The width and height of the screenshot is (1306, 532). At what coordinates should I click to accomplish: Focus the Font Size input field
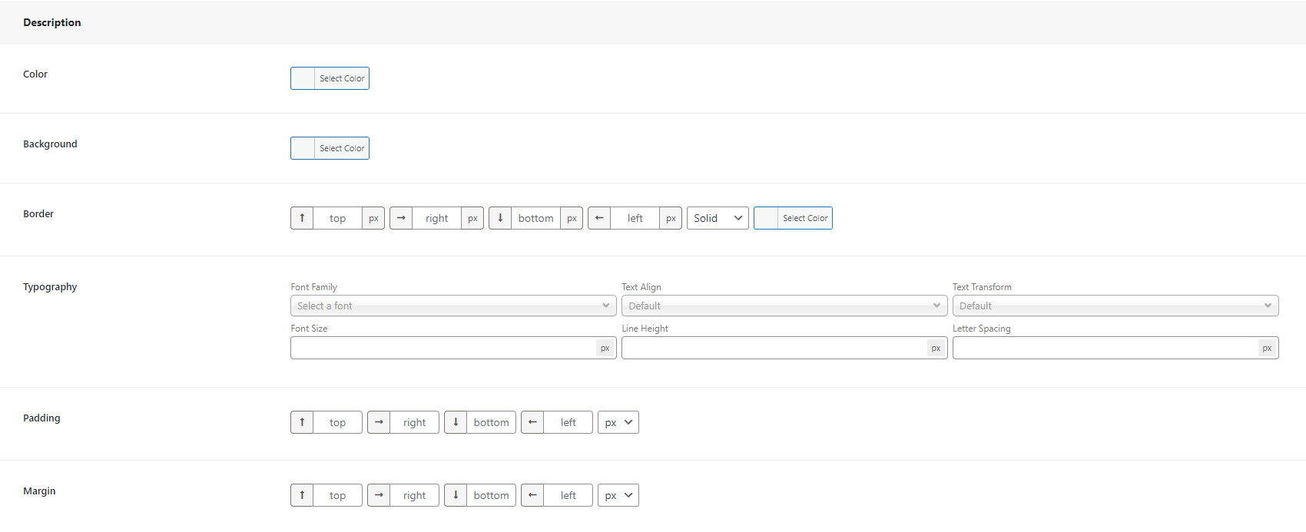pyautogui.click(x=443, y=348)
